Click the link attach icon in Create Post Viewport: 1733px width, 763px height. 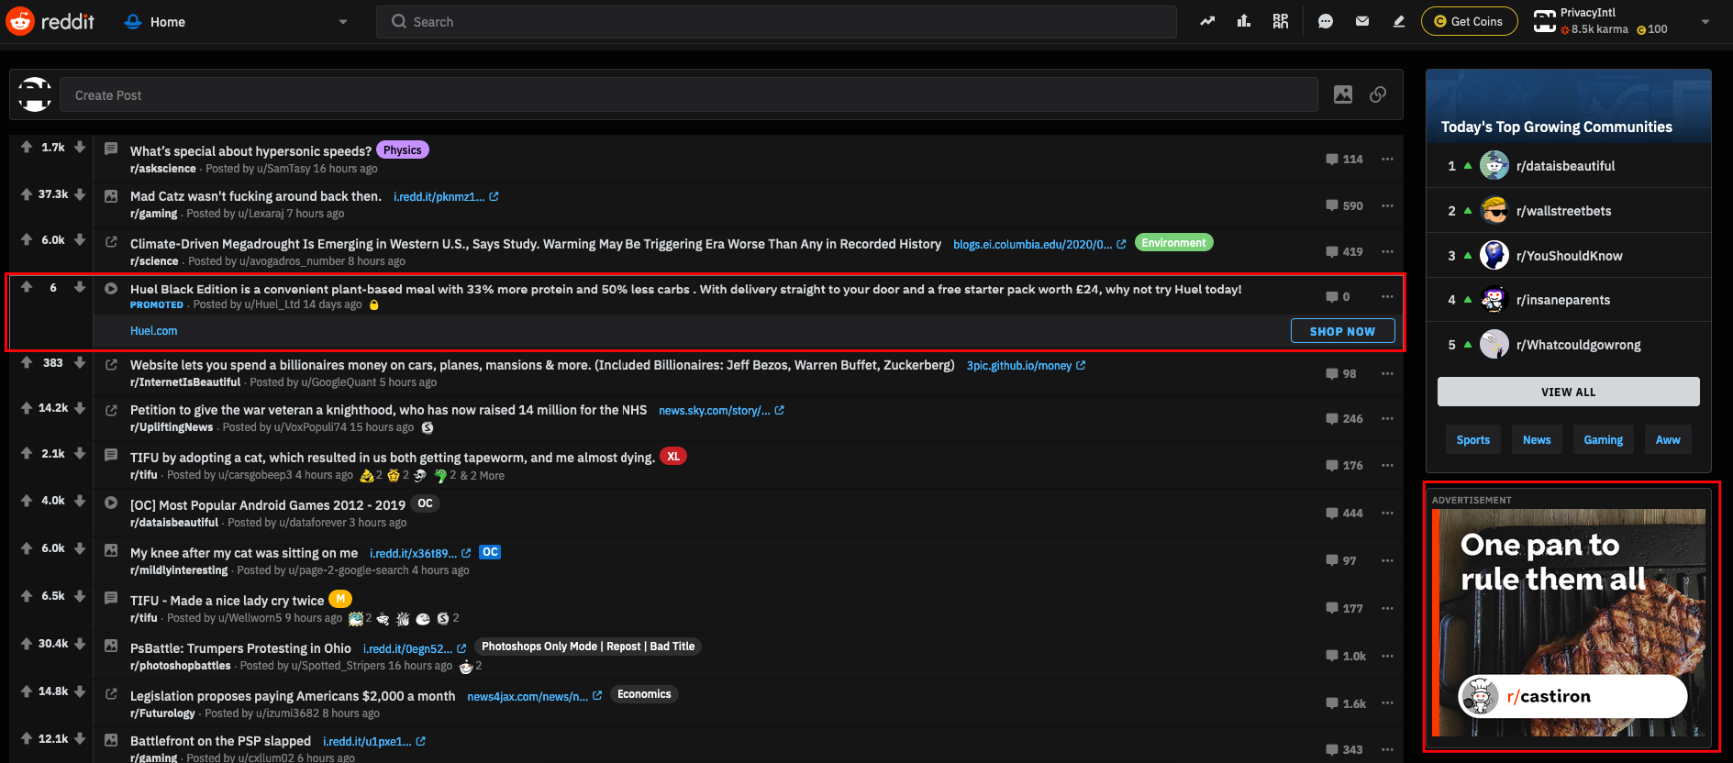(1378, 94)
